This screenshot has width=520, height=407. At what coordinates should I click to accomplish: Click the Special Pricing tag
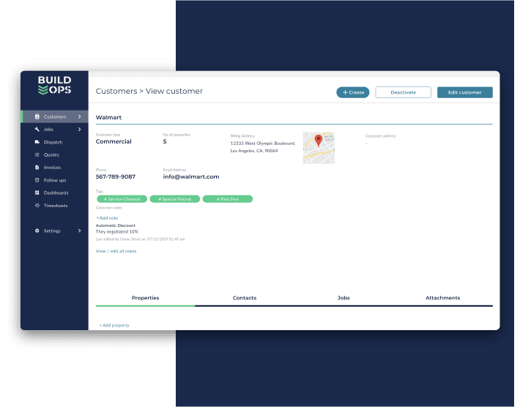(x=175, y=199)
